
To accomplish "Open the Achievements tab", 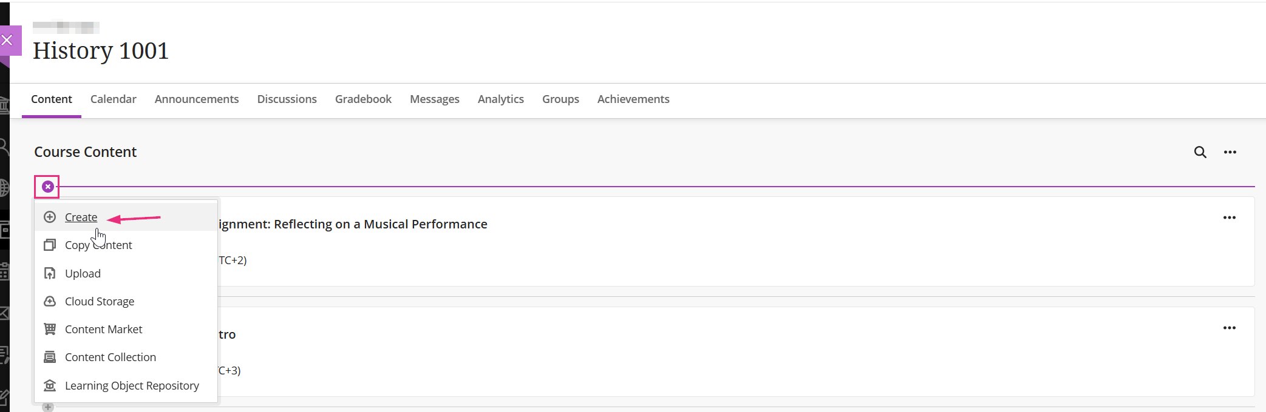I will point(633,99).
